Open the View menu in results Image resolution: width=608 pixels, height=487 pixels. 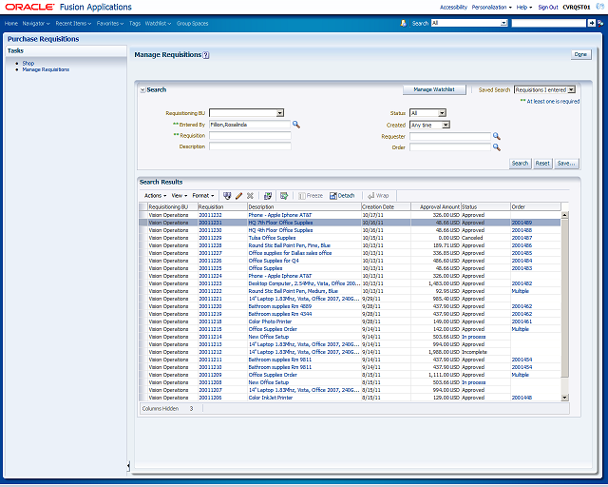tap(180, 196)
